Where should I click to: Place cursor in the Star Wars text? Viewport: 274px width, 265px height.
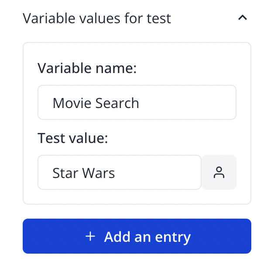84,173
